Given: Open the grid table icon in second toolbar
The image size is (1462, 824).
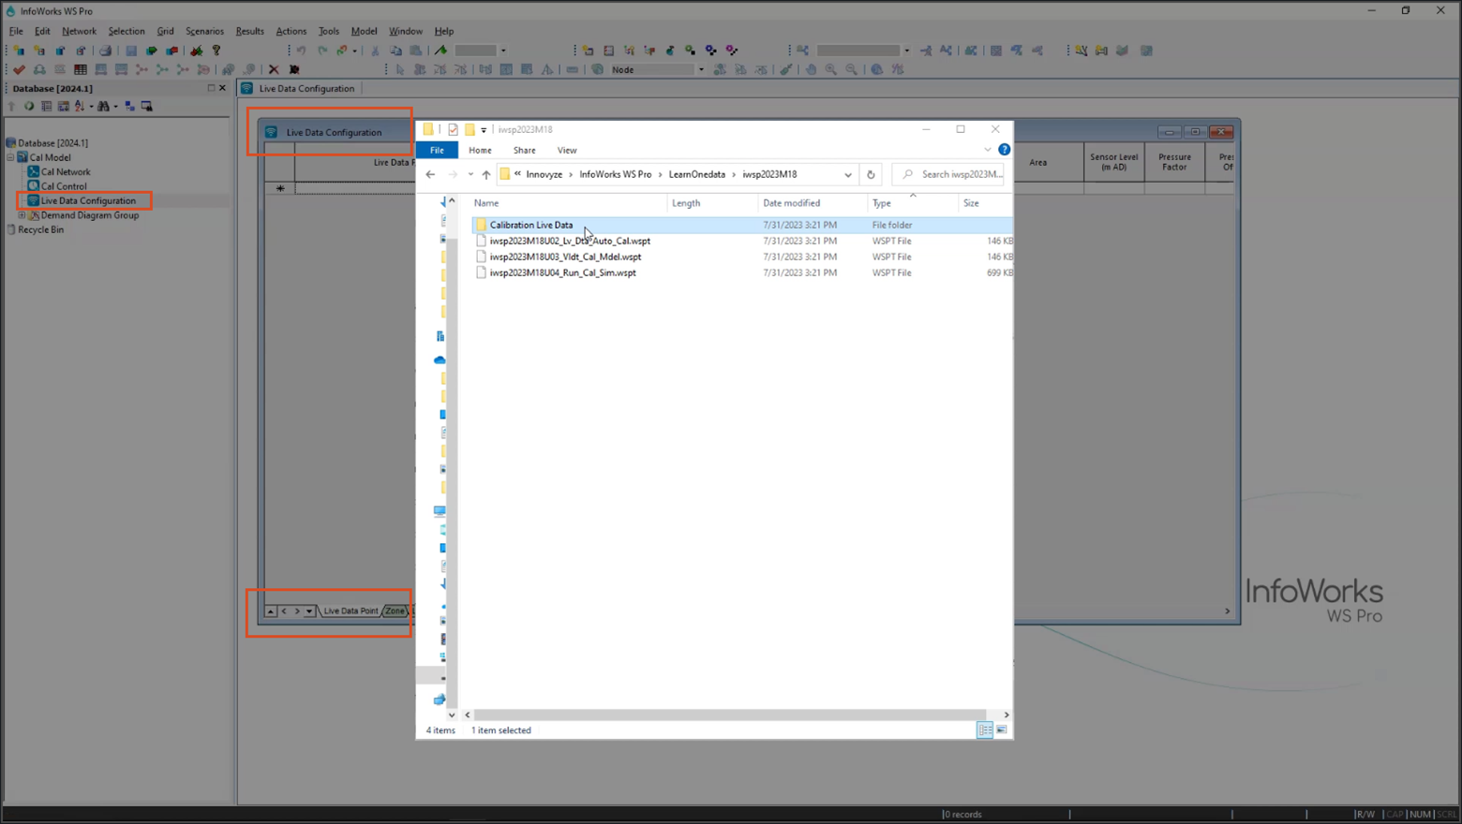Looking at the screenshot, I should [x=81, y=69].
